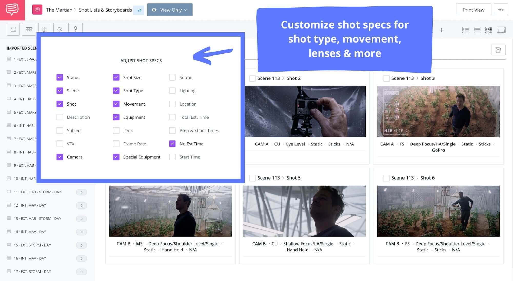Uncheck the Status spec checkbox

60,77
